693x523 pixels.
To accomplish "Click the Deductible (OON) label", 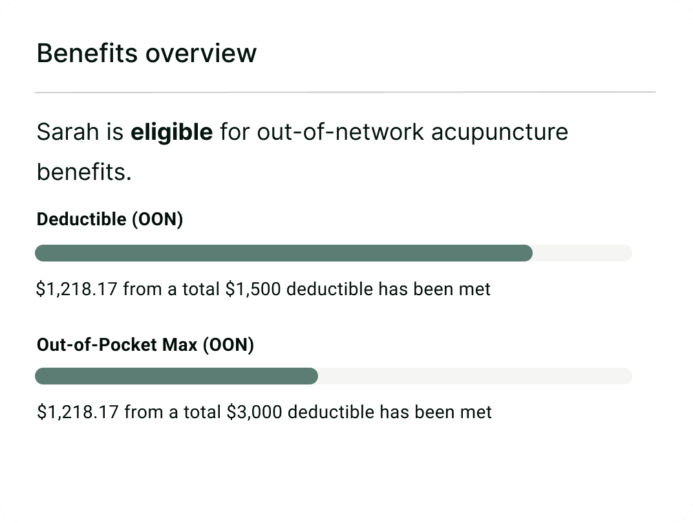I will pos(110,219).
